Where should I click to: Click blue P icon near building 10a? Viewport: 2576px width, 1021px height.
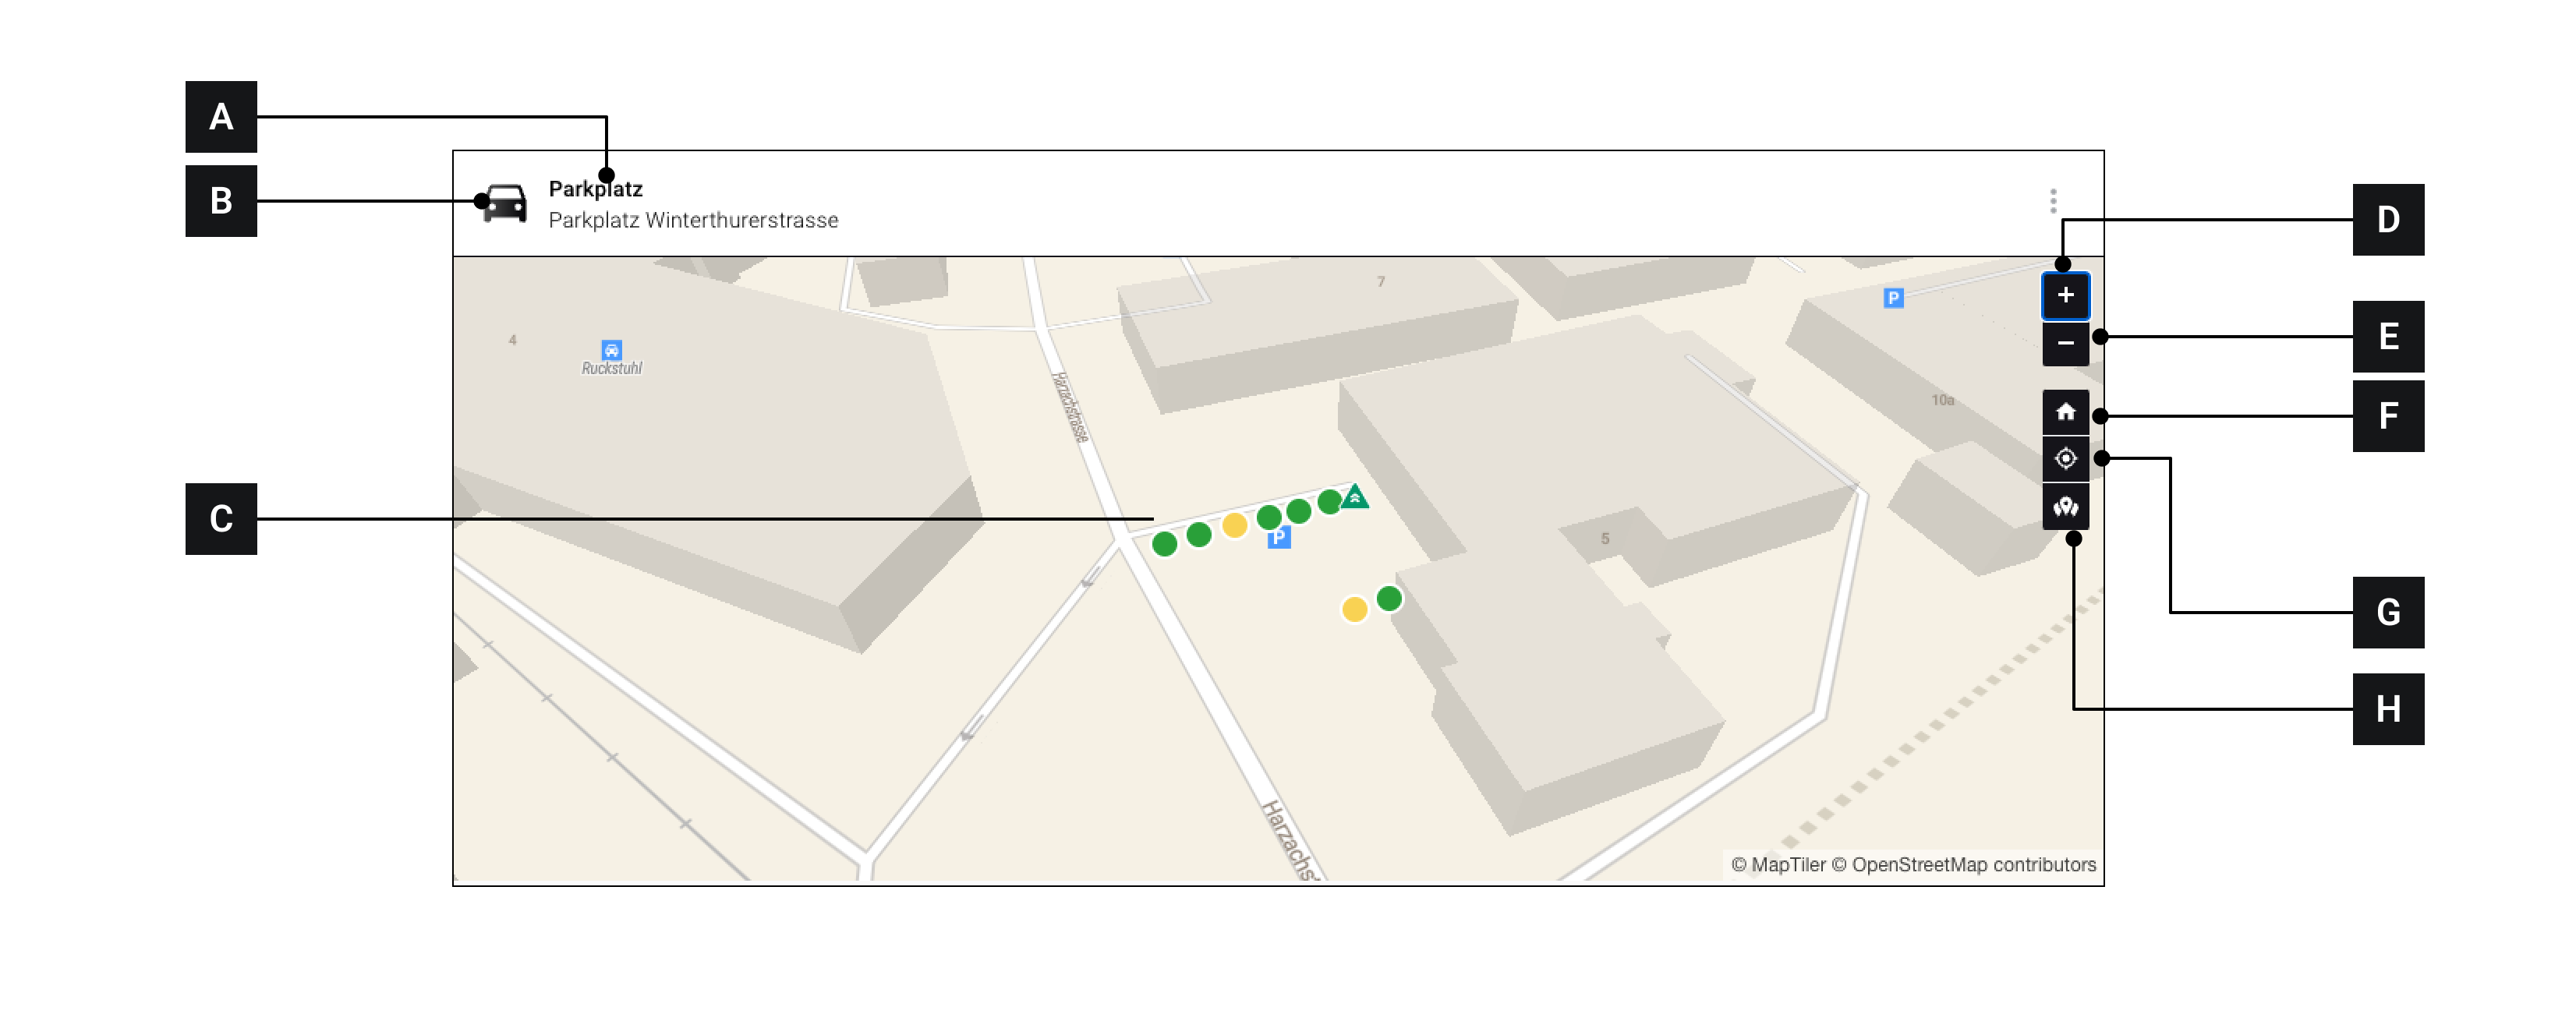[x=1892, y=298]
